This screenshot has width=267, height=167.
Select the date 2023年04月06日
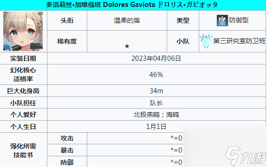pos(156,58)
